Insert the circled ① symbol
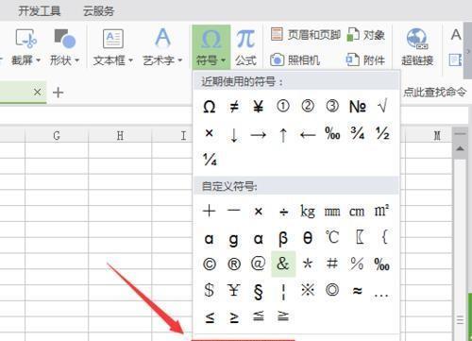Image resolution: width=472 pixels, height=341 pixels. coord(283,107)
